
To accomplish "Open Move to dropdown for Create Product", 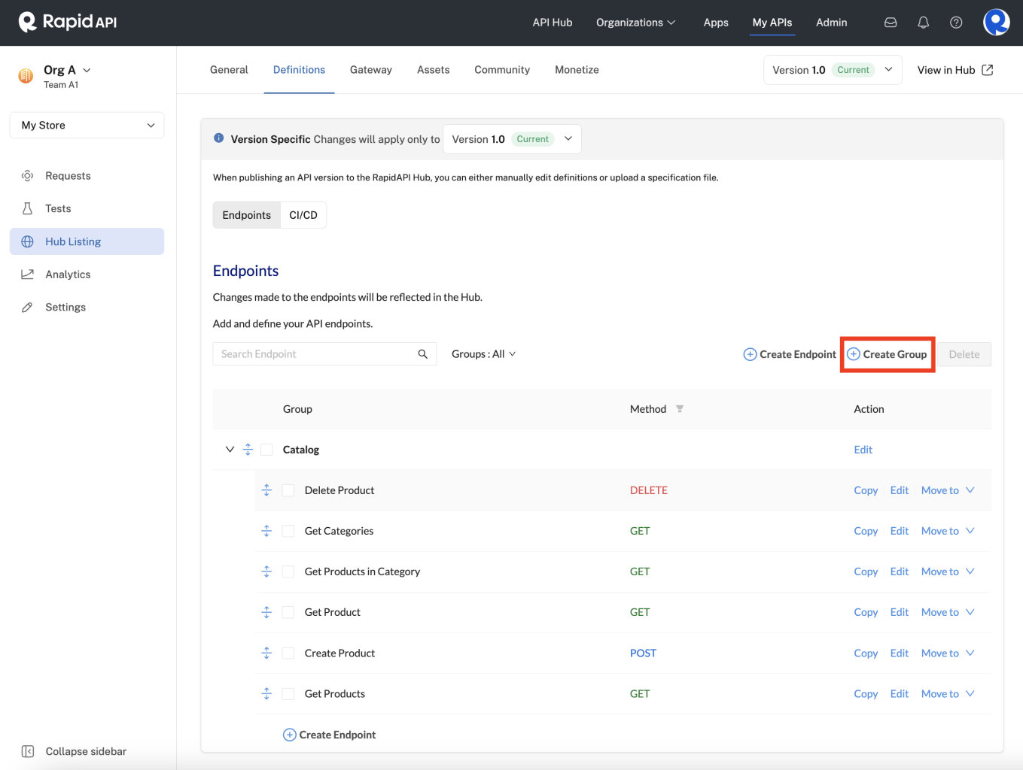I will point(948,653).
